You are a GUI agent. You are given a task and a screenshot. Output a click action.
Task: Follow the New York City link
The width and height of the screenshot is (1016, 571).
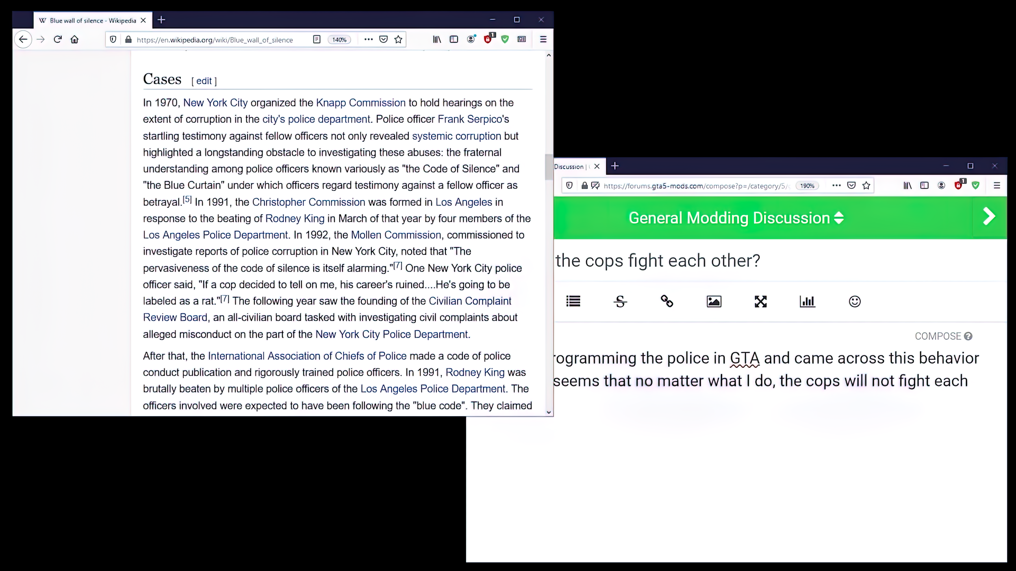pos(215,103)
